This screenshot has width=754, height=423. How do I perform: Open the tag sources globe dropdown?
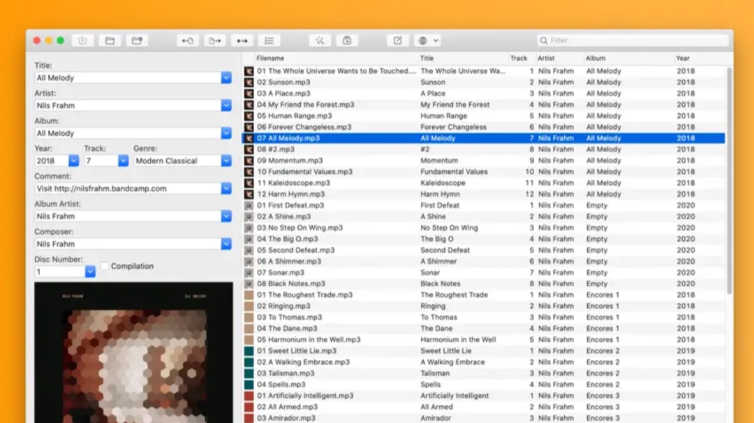click(x=427, y=40)
